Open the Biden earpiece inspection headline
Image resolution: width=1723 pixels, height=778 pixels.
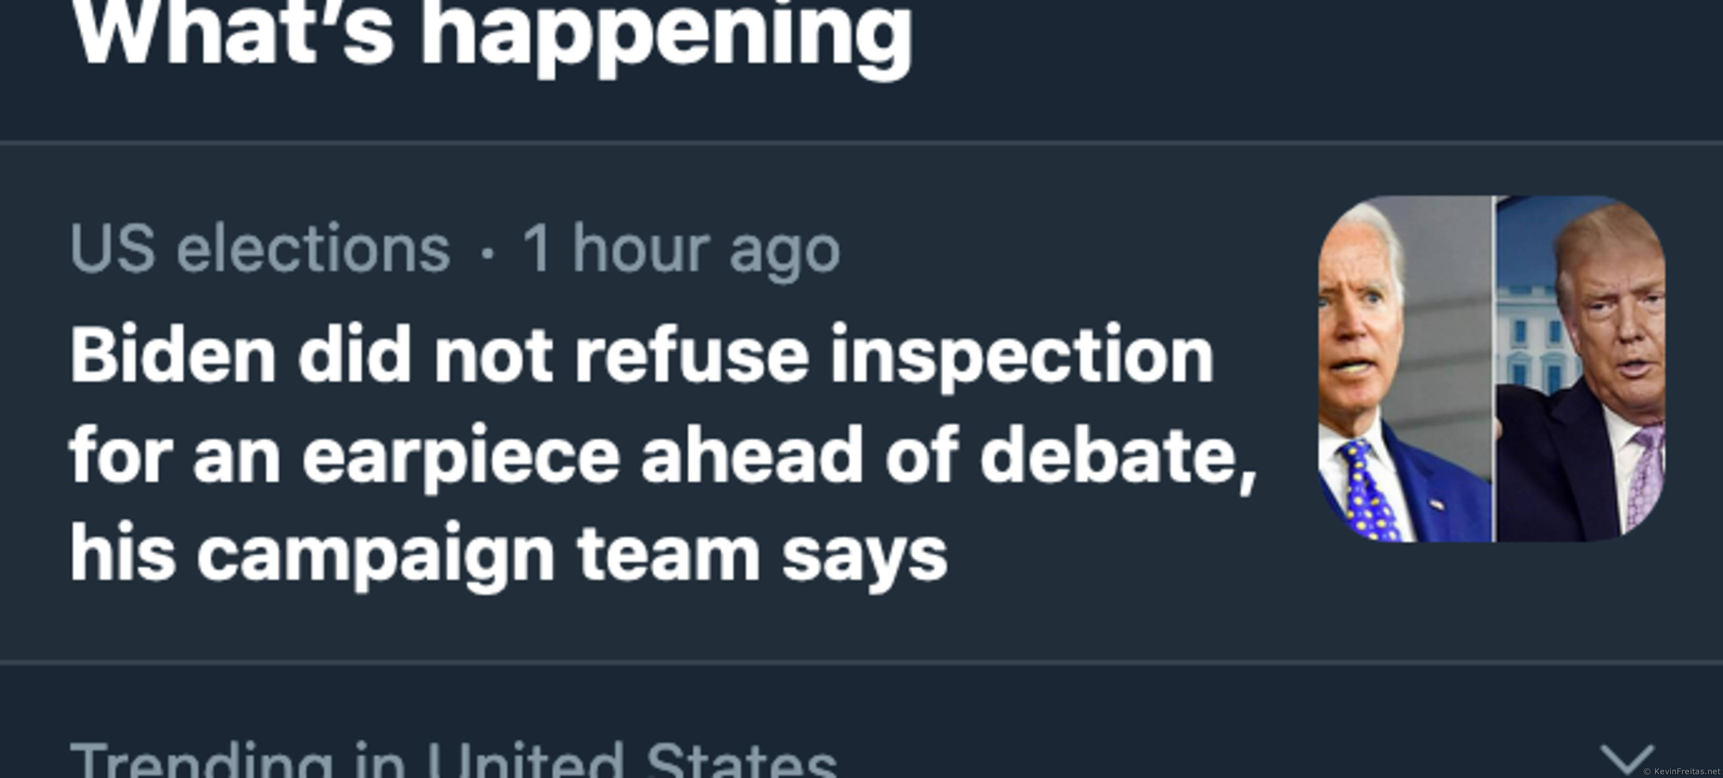[662, 455]
